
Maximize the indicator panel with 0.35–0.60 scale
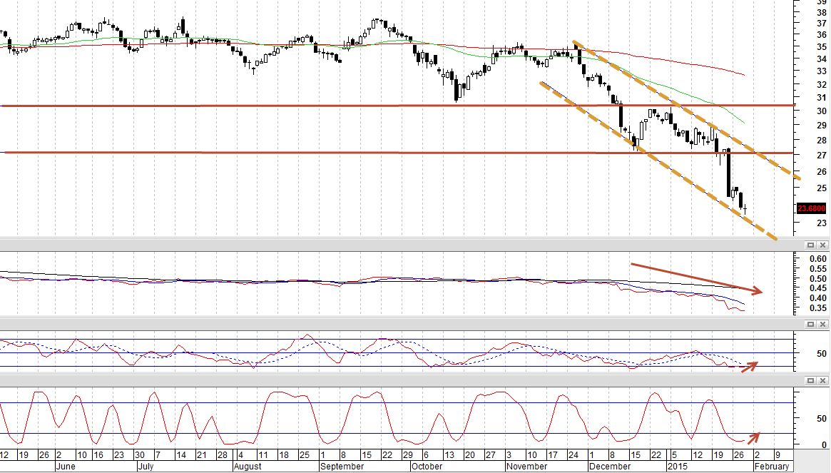[810, 245]
